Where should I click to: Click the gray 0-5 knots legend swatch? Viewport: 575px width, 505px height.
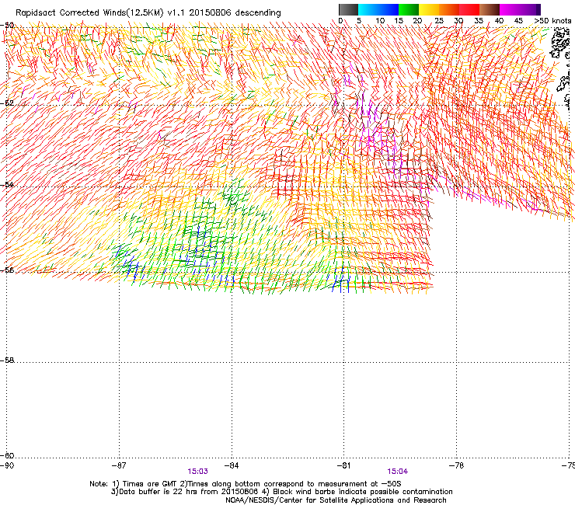348,9
